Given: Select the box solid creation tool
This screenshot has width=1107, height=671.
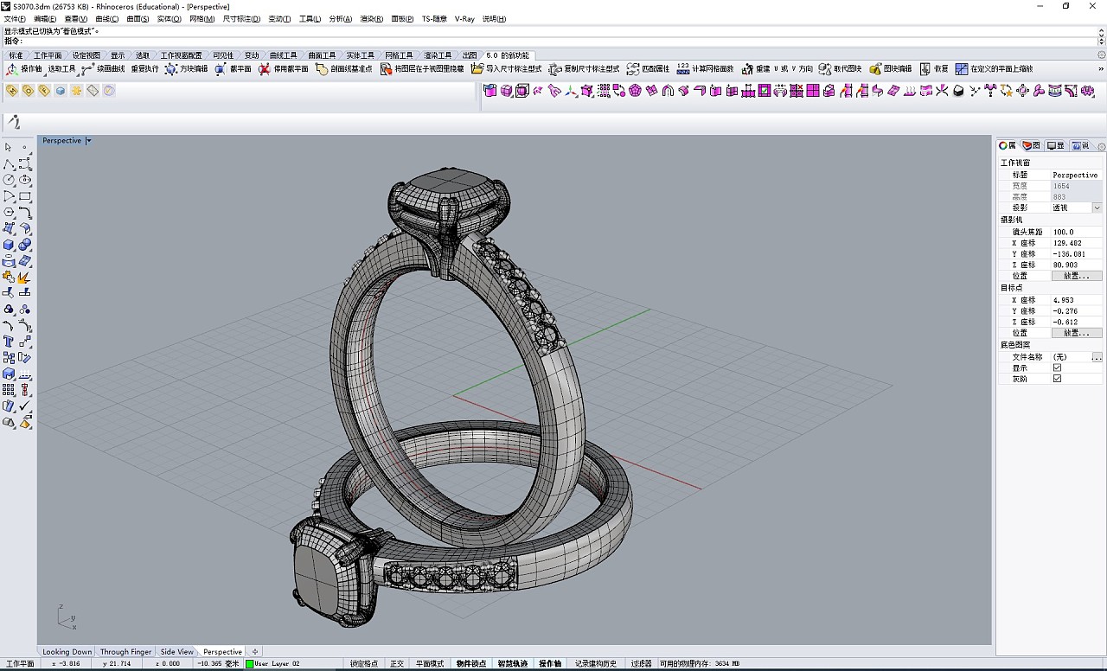Looking at the screenshot, I should 8,245.
